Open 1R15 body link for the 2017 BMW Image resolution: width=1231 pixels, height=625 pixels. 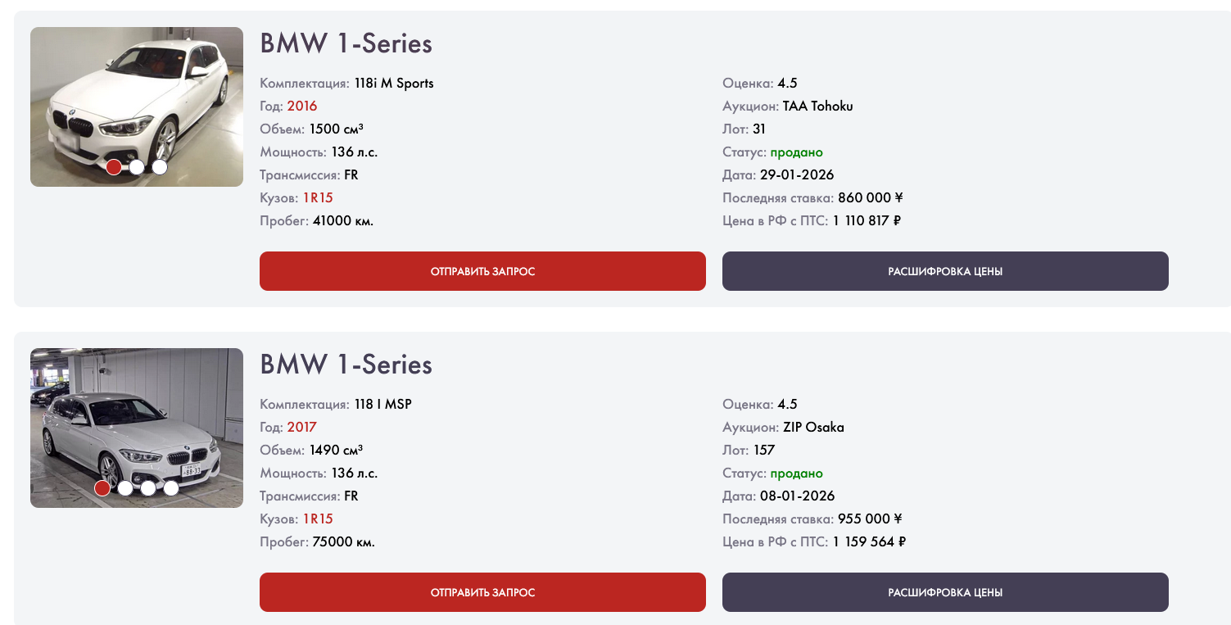(318, 519)
